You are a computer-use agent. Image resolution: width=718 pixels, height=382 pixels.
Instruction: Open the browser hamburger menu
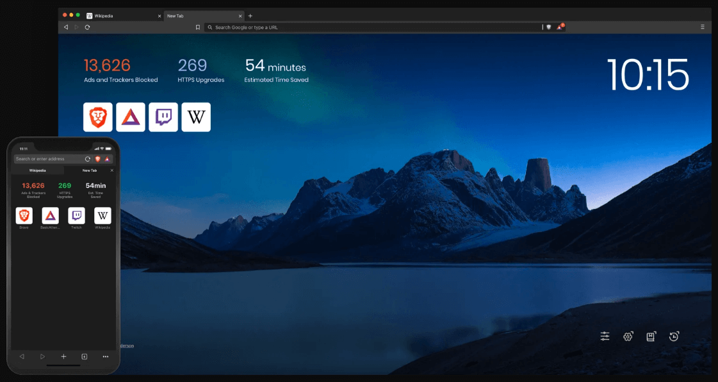702,27
